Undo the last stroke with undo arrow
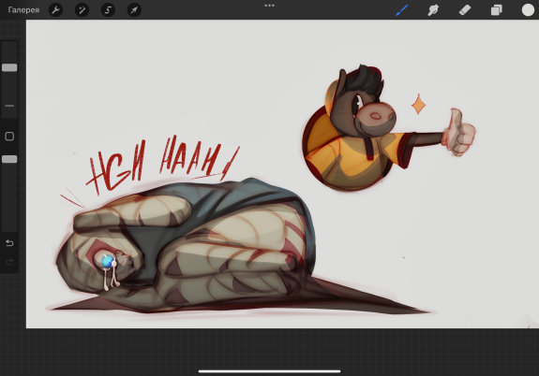The width and height of the screenshot is (539, 376). tap(9, 243)
